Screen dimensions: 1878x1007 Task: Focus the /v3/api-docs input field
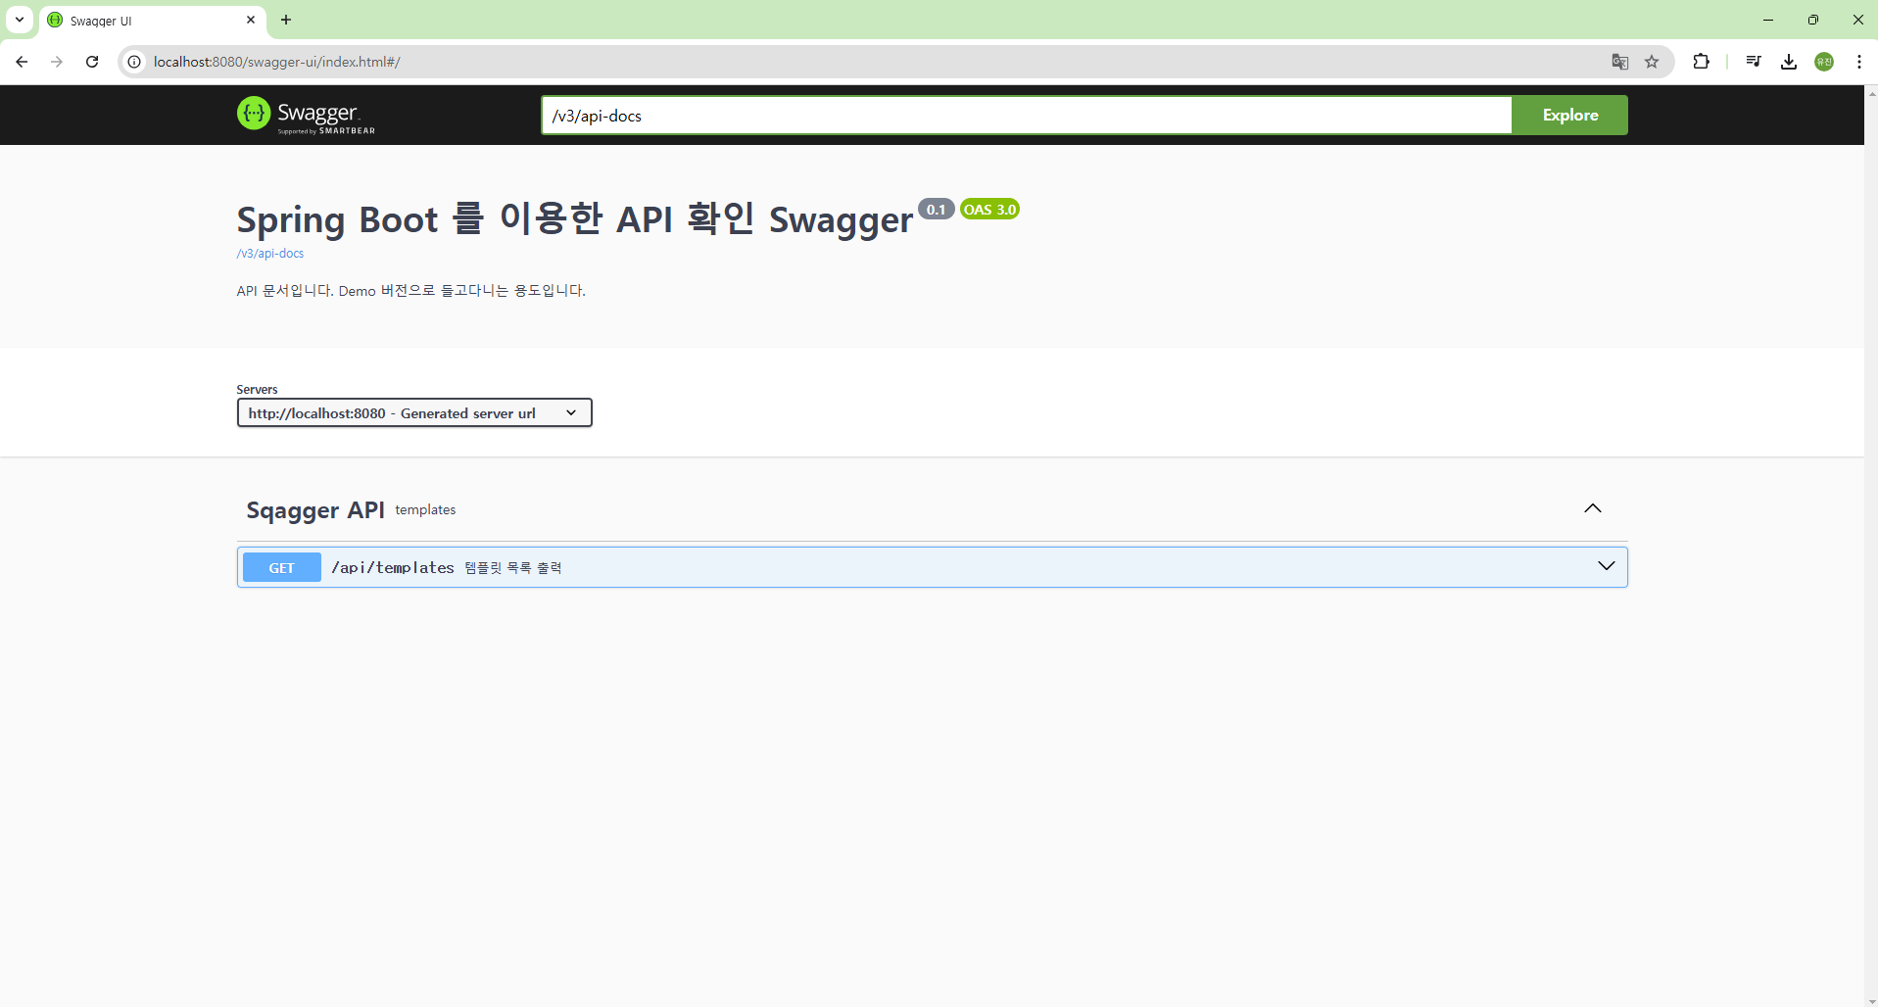pos(1026,115)
